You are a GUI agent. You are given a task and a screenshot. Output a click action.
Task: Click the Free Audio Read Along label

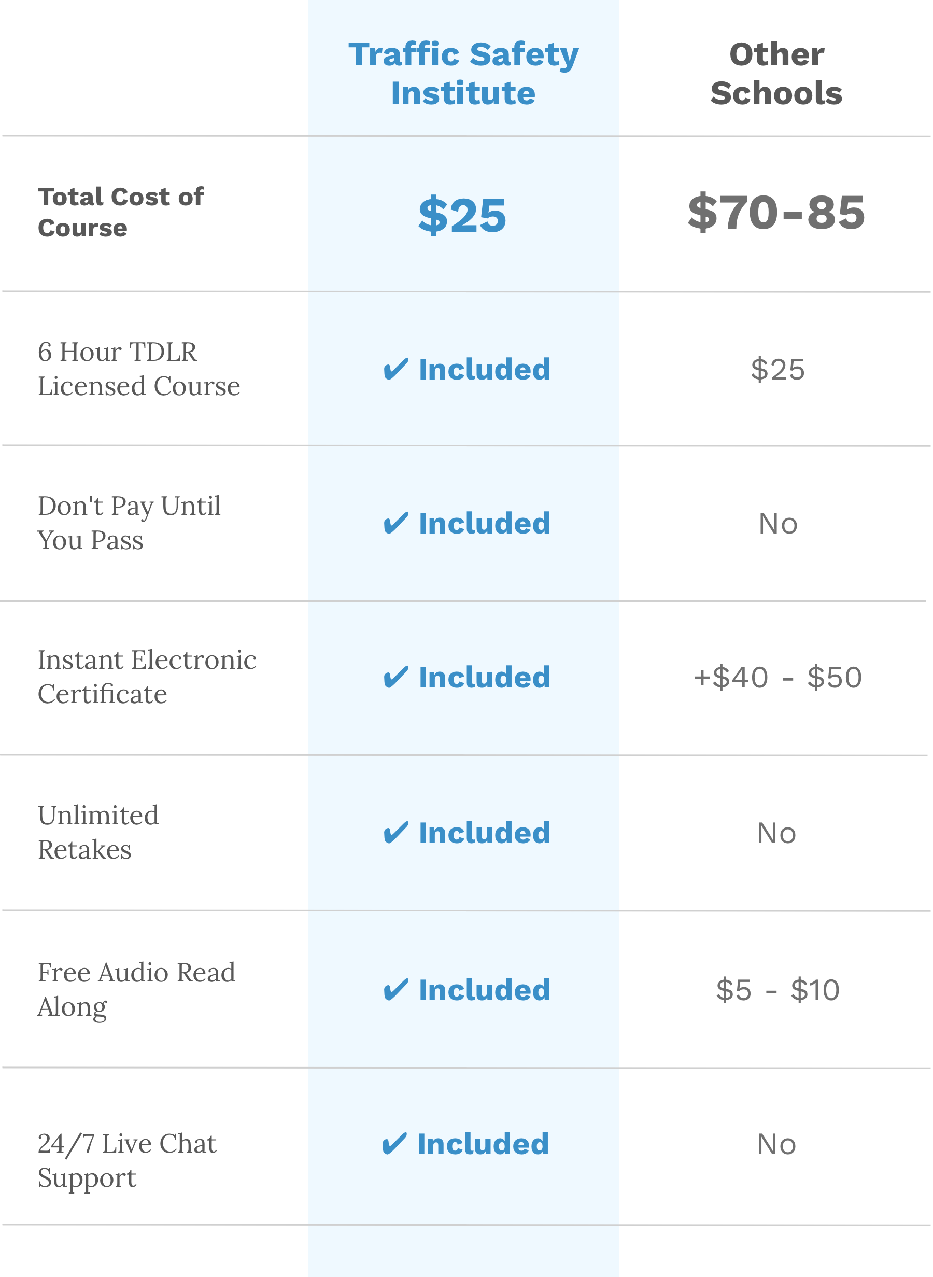[x=136, y=990]
